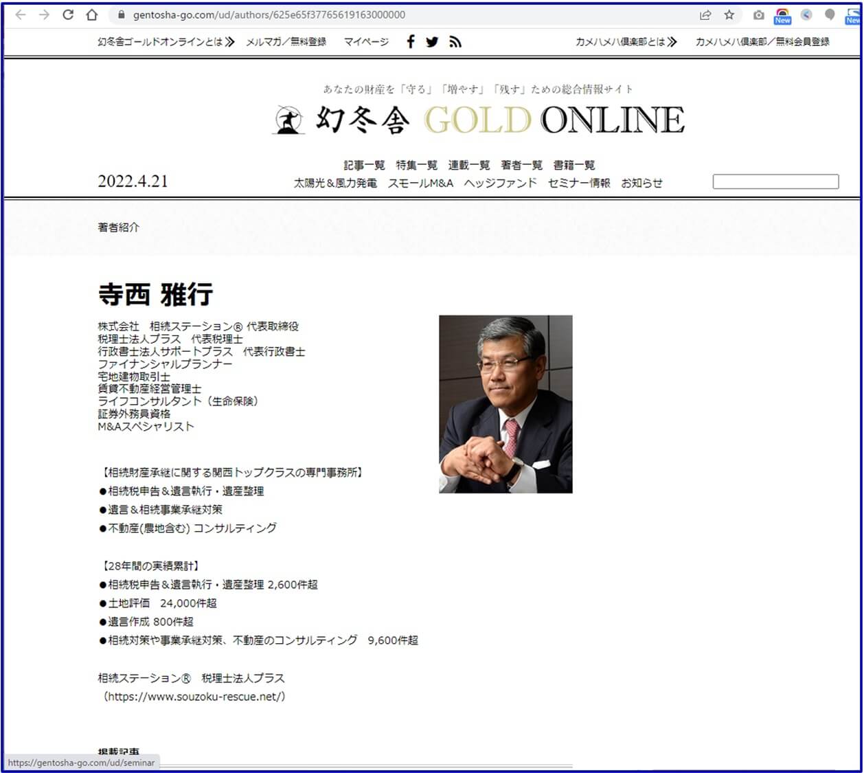Click the padlock site info icon
This screenshot has width=864, height=773.
(x=122, y=14)
